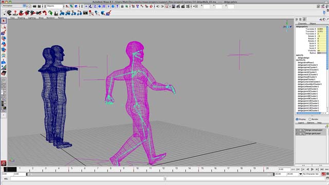329x185 pixels.
Task: Toggle visibility of delgo:setupLayer
Action: [297, 130]
